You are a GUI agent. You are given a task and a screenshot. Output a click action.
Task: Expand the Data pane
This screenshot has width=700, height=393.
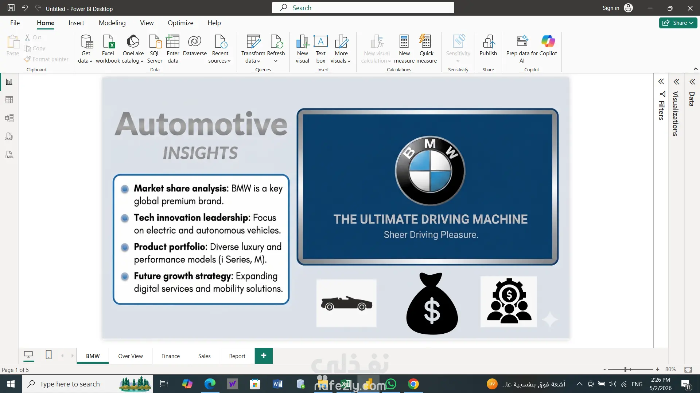coord(692,82)
